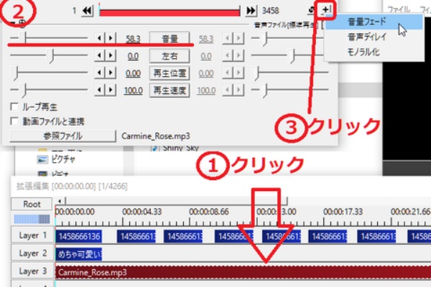Increase 再生速度 start value with right arrow

click(x=111, y=90)
